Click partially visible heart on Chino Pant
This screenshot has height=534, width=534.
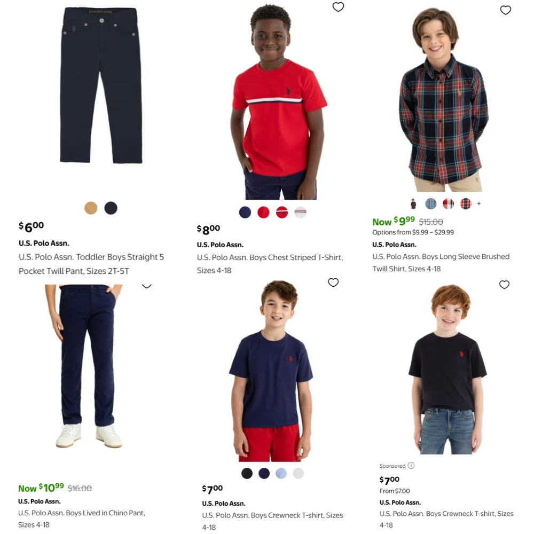tap(146, 286)
